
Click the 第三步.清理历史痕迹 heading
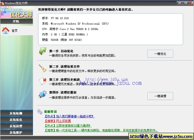pyautogui.click(x=65, y=80)
